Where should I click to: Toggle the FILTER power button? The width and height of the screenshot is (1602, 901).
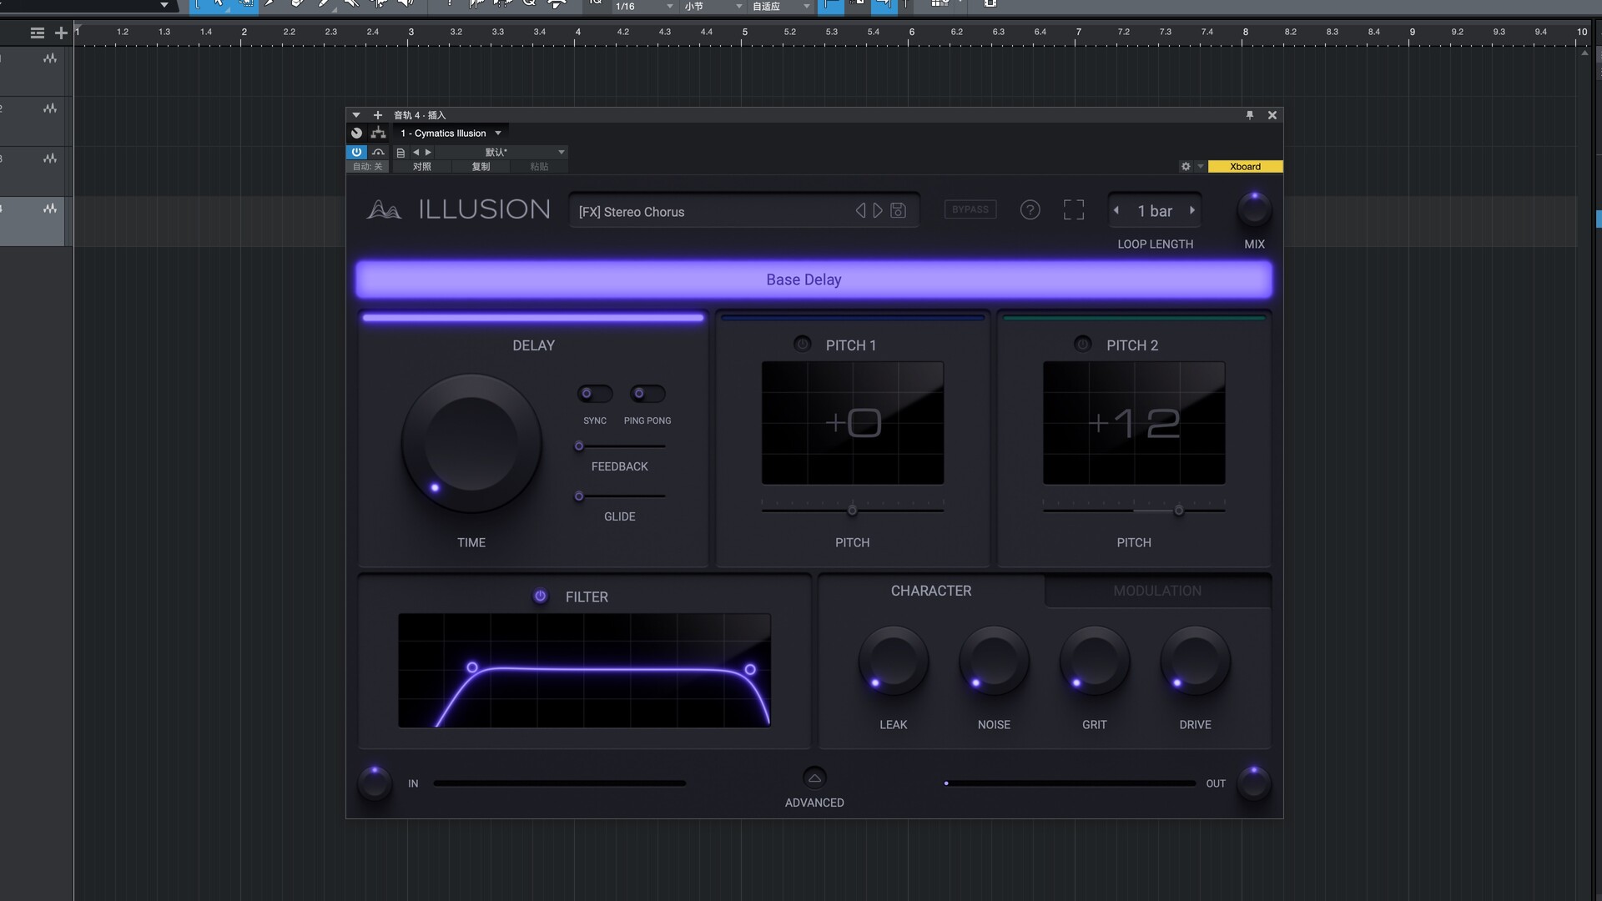click(540, 596)
